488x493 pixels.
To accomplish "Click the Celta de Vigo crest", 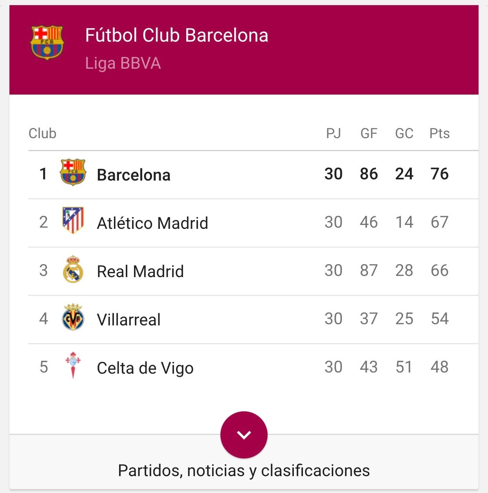I will pyautogui.click(x=73, y=365).
